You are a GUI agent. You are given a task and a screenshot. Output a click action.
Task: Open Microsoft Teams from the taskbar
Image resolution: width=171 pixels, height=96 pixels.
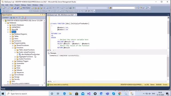click(107, 94)
